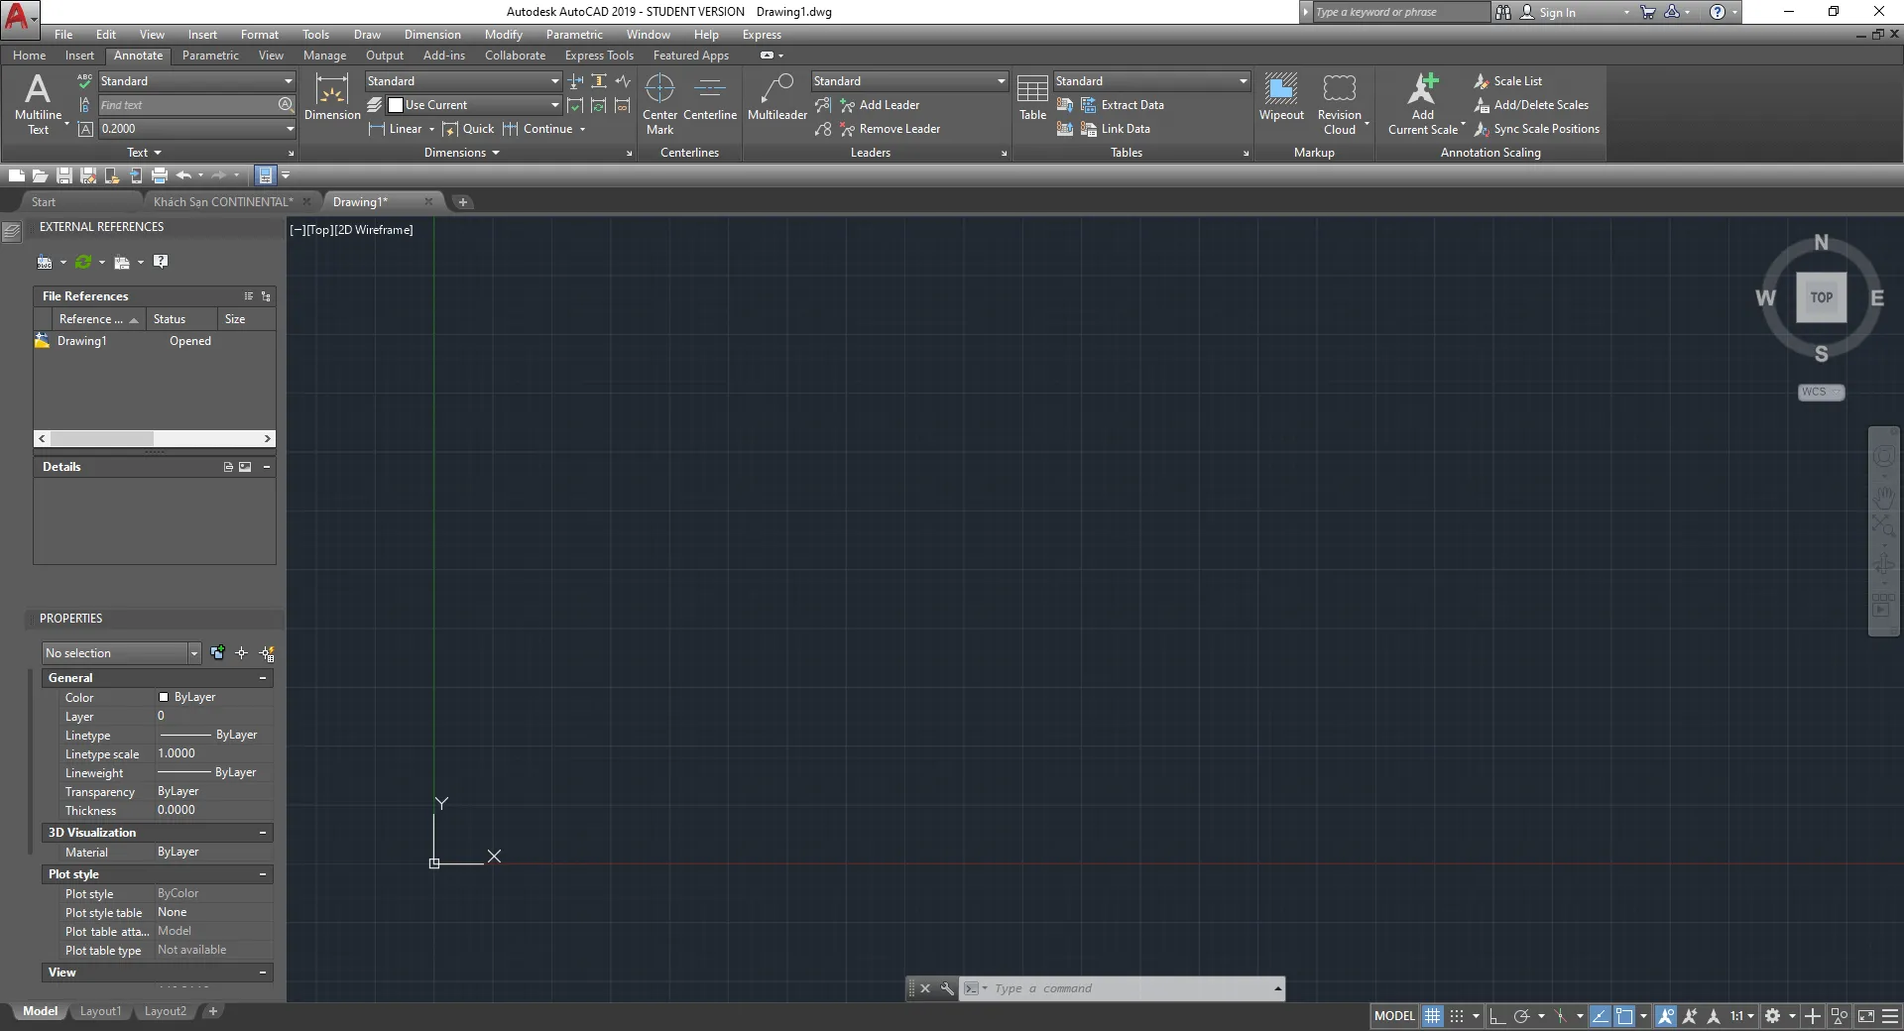Select the Multiline Text tool
The image size is (1904, 1031).
(39, 104)
